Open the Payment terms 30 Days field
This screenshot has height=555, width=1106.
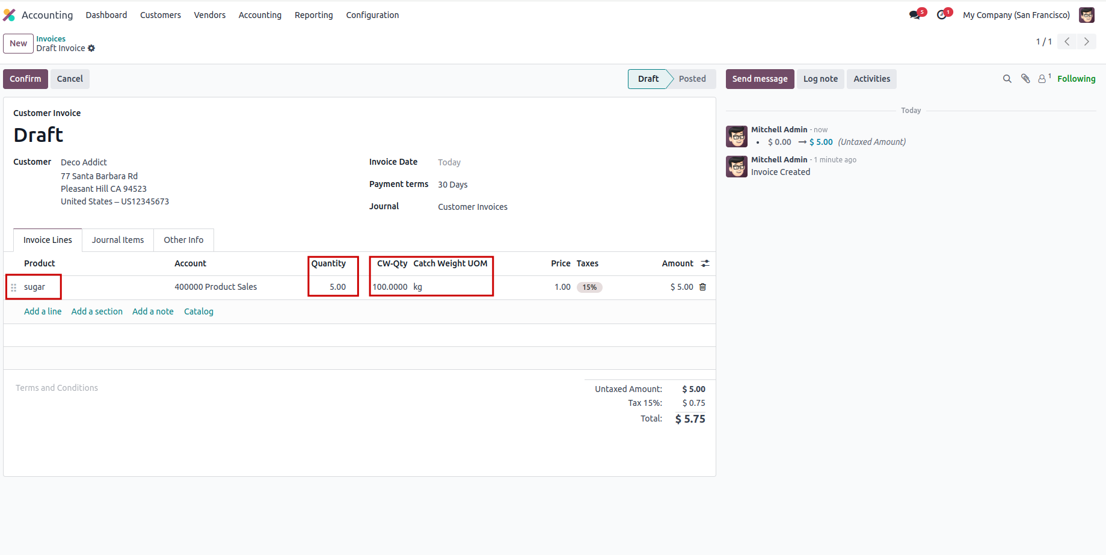(x=452, y=185)
